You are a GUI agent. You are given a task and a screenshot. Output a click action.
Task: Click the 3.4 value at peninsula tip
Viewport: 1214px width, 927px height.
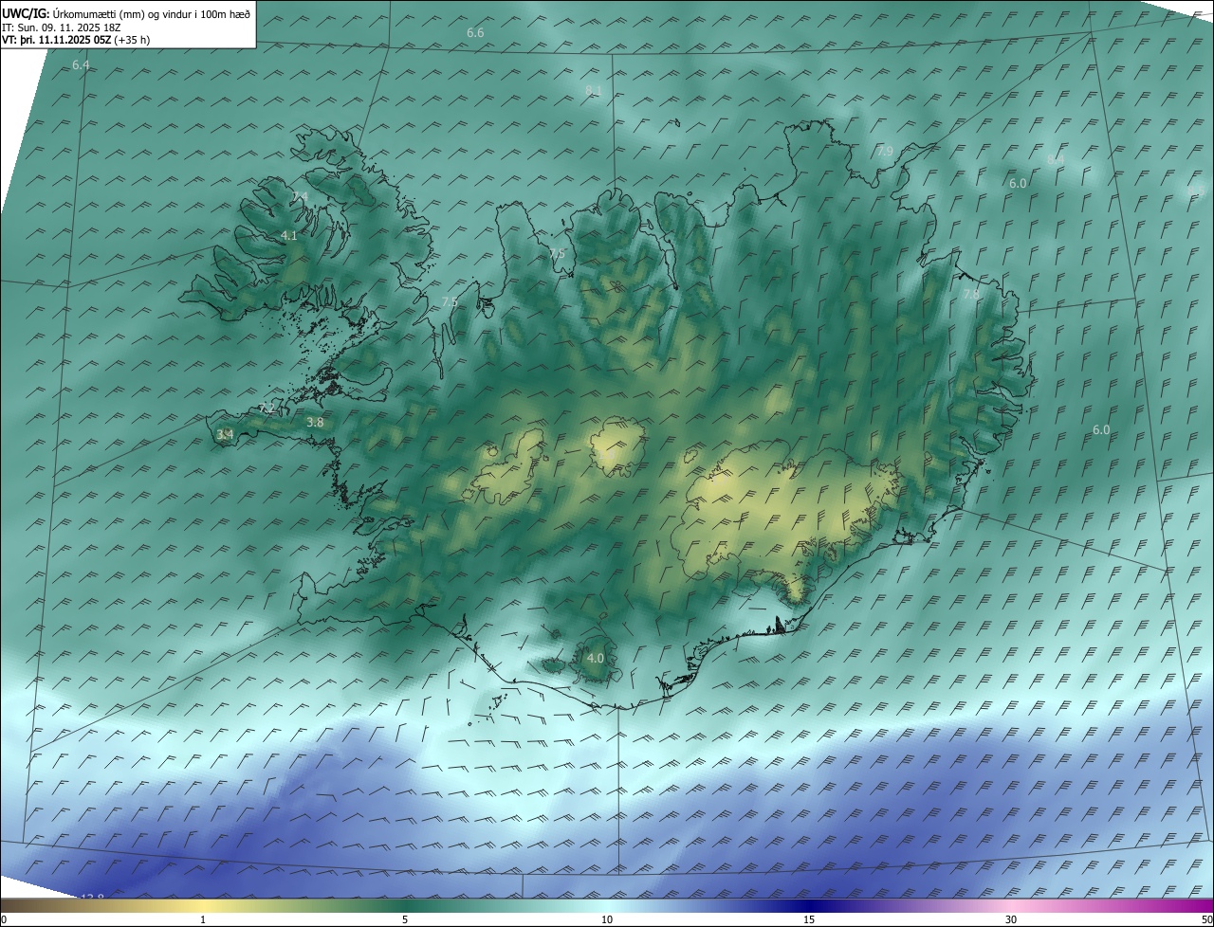[x=225, y=435]
